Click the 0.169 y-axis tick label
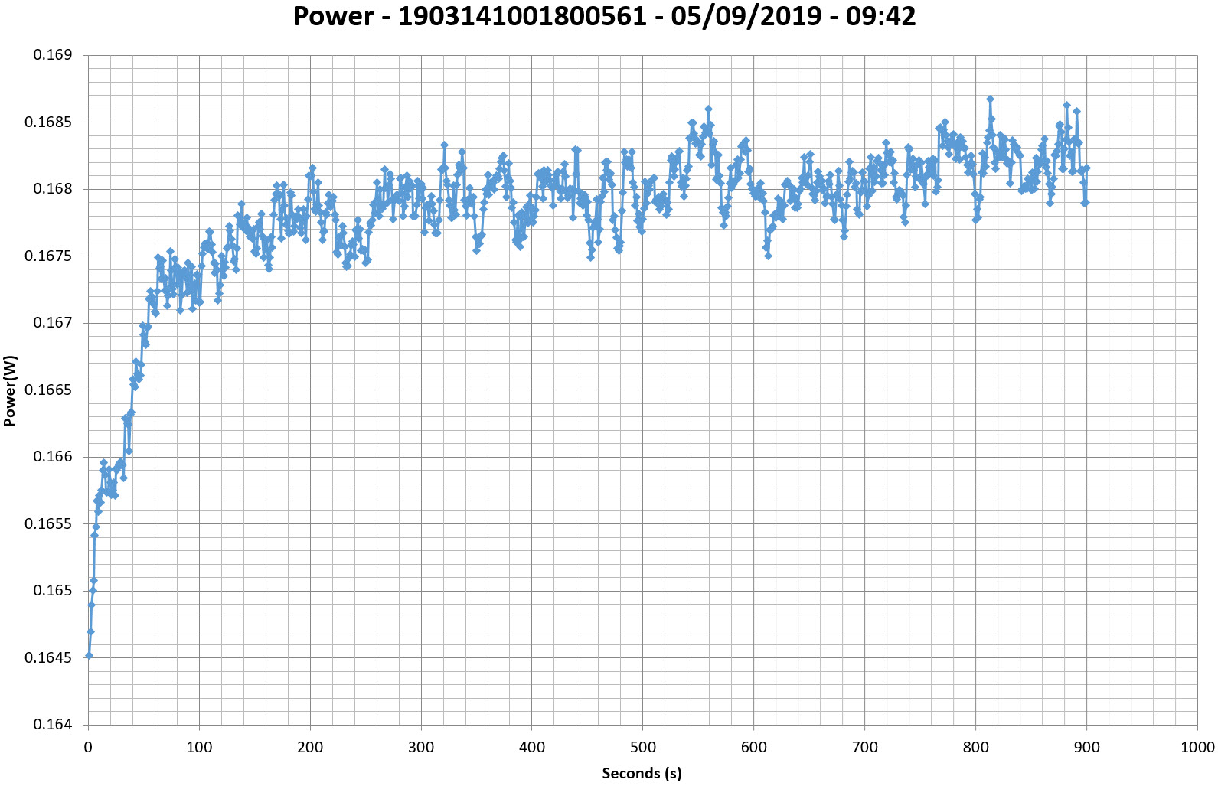Image resolution: width=1218 pixels, height=786 pixels. tap(52, 55)
